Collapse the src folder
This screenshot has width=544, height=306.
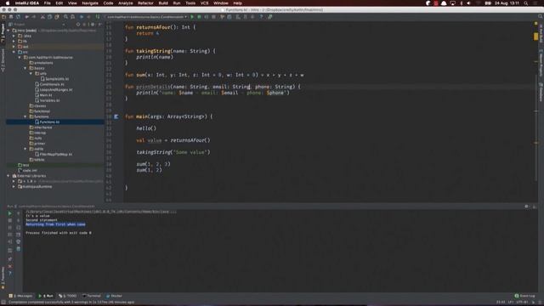click(x=14, y=52)
